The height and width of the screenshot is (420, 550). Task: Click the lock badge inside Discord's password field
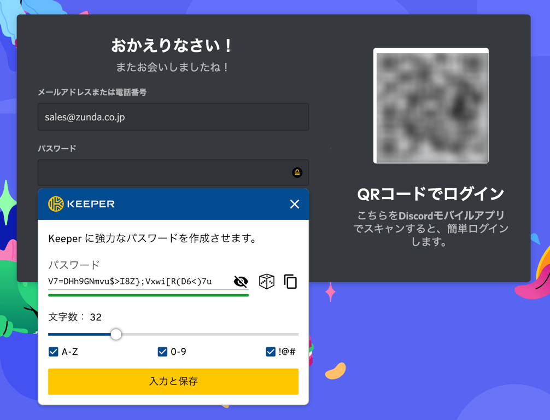296,172
